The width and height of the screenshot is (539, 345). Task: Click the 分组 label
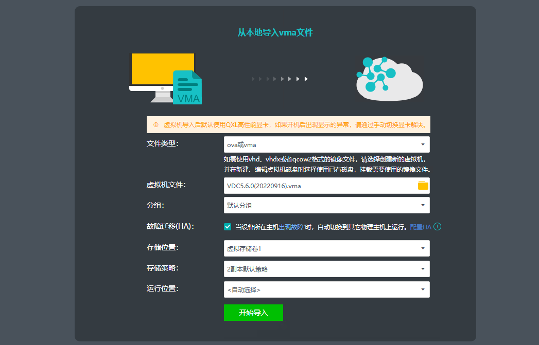[x=155, y=205]
